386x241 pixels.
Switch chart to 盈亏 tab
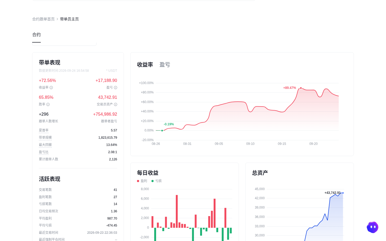[x=165, y=65]
